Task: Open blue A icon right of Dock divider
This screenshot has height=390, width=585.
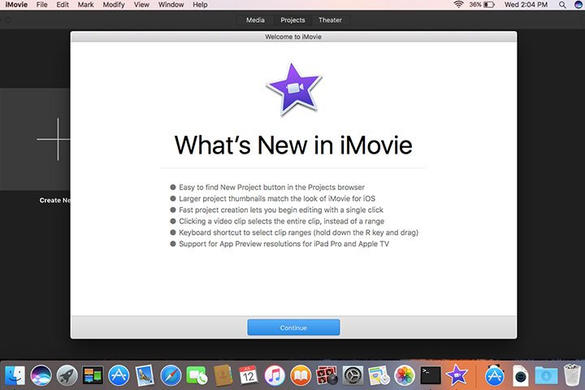Action: [495, 375]
